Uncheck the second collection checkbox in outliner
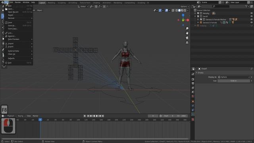 [198, 16]
